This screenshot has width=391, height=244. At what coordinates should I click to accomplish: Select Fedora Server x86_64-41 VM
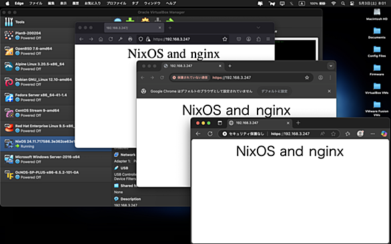[37, 97]
